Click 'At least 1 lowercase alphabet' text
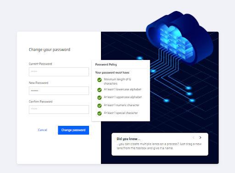 point(123,89)
